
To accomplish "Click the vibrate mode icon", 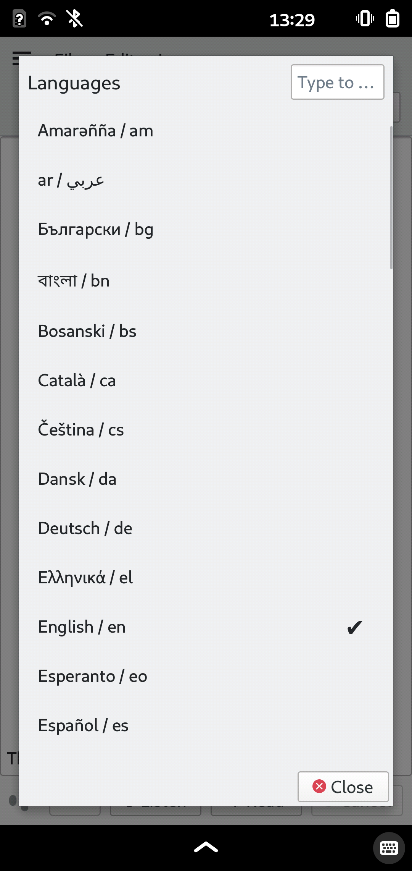I will pyautogui.click(x=365, y=18).
